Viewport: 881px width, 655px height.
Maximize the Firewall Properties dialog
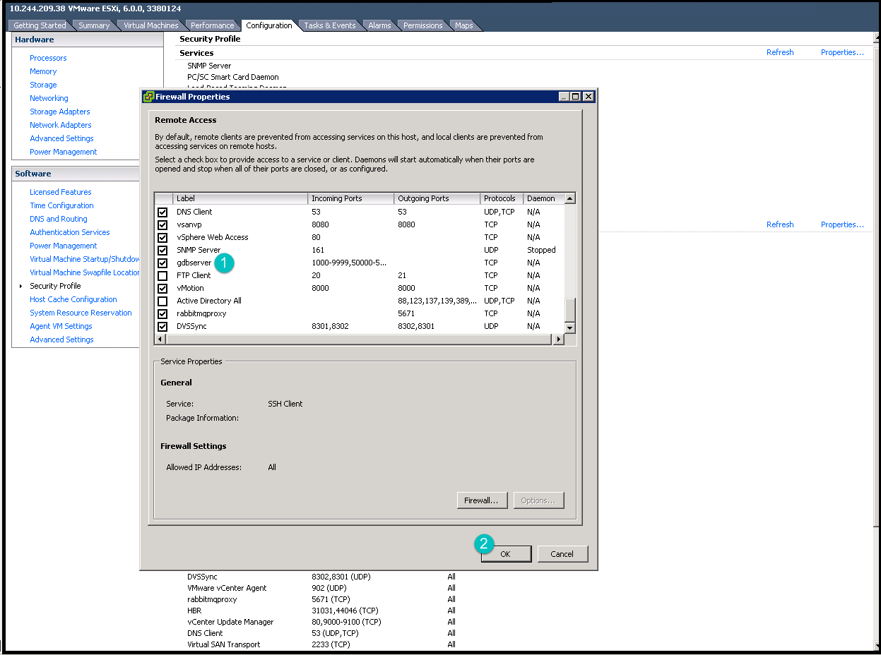(x=576, y=97)
